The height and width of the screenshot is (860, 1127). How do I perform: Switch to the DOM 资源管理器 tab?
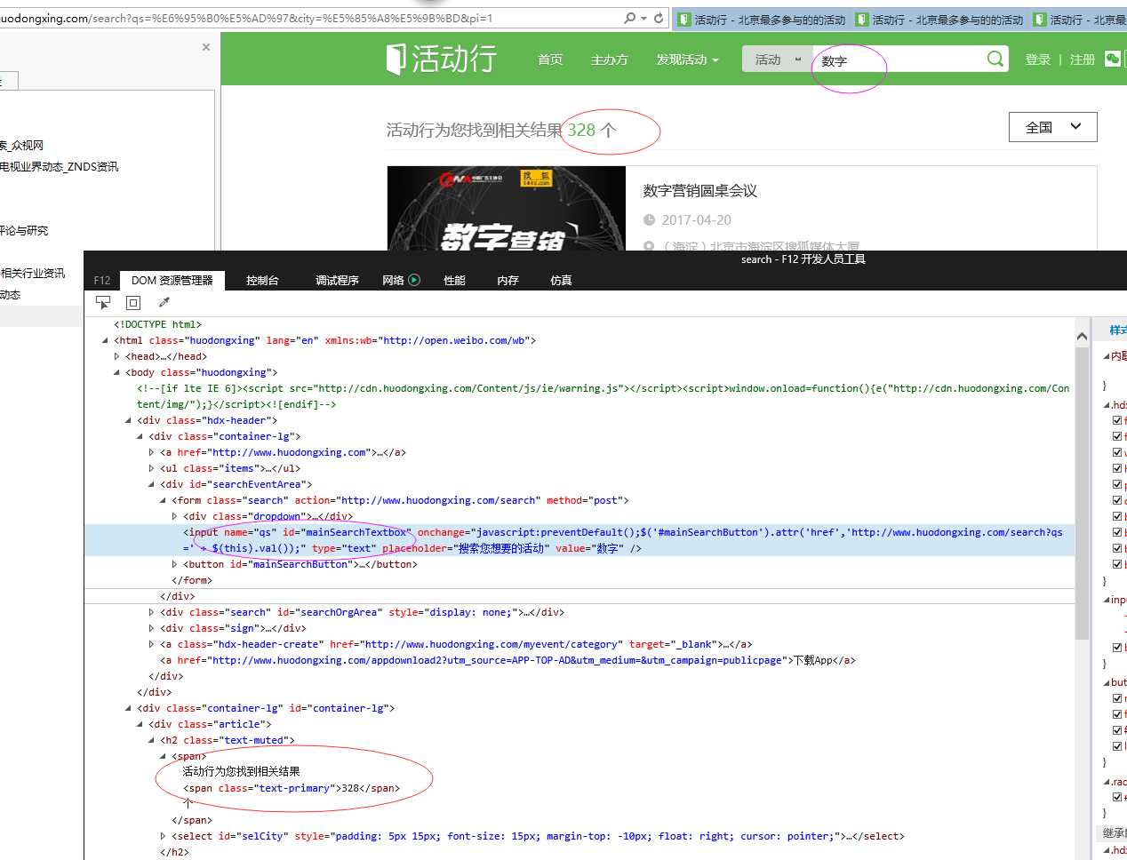click(x=172, y=280)
